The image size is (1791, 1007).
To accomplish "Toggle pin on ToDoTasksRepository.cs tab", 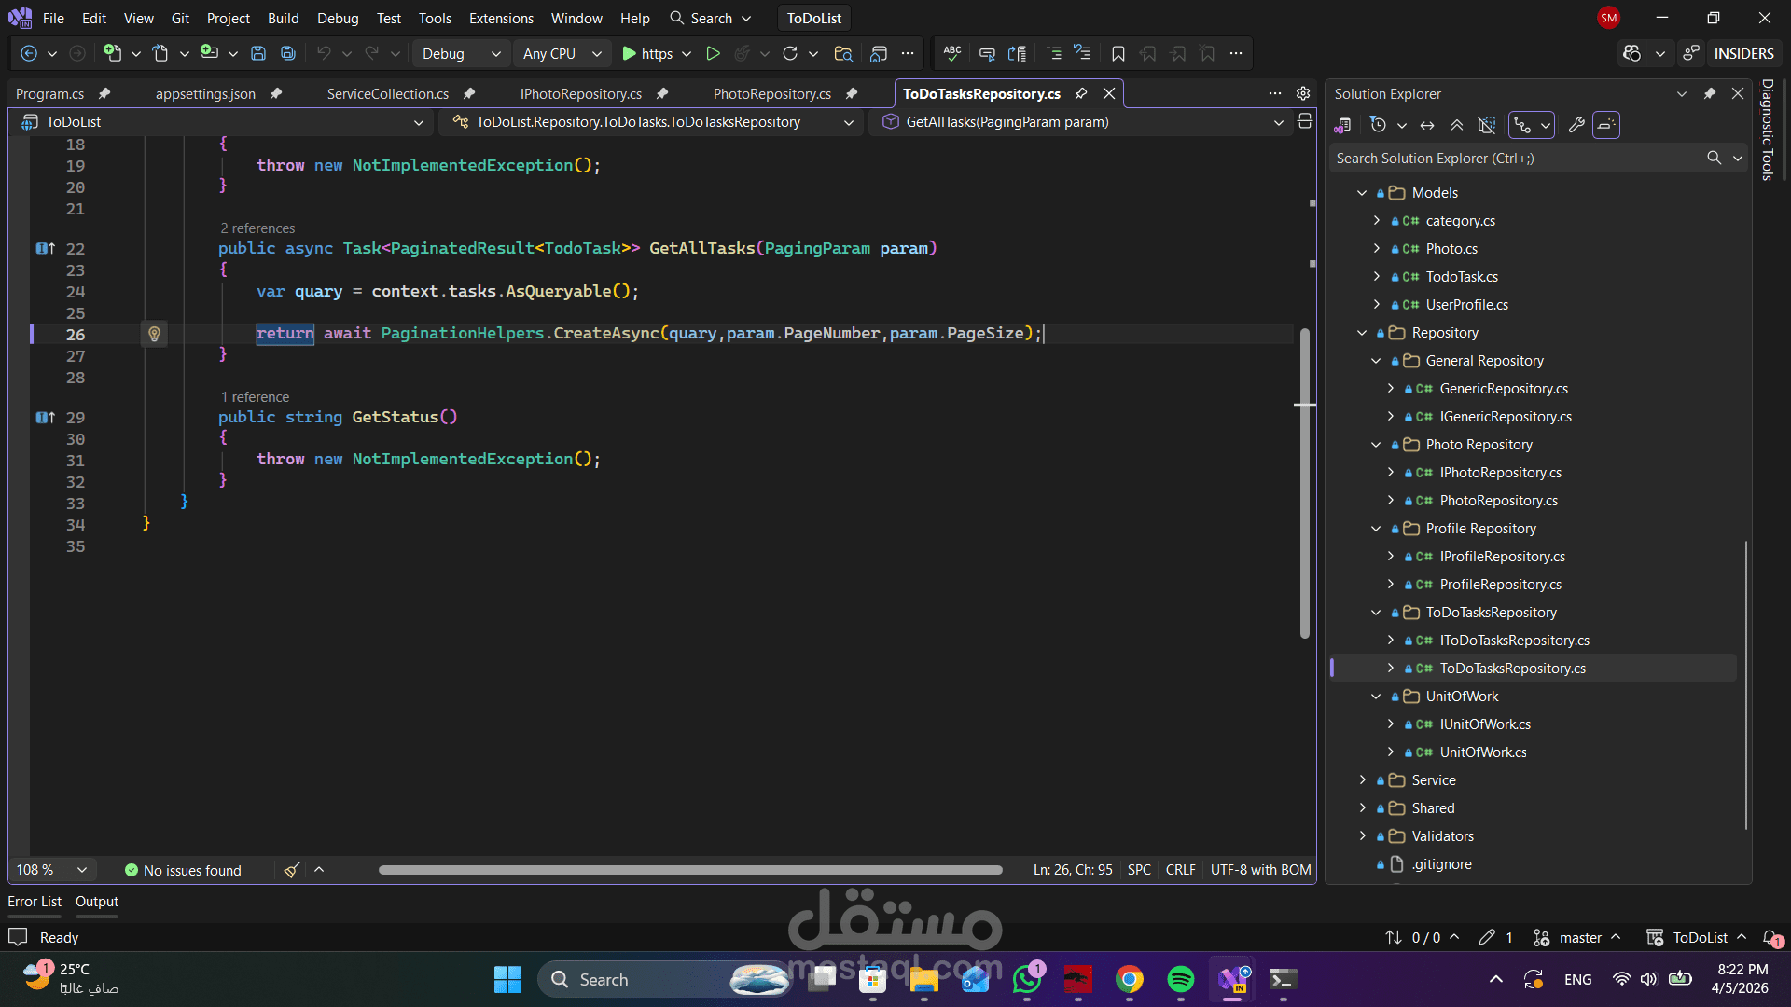I will tap(1081, 94).
